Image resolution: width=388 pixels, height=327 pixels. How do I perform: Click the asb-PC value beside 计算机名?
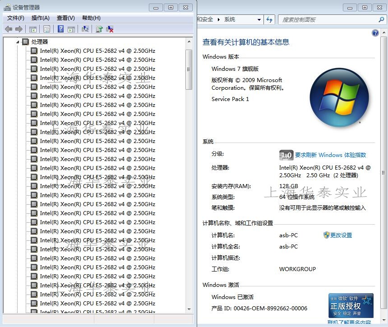(288, 235)
